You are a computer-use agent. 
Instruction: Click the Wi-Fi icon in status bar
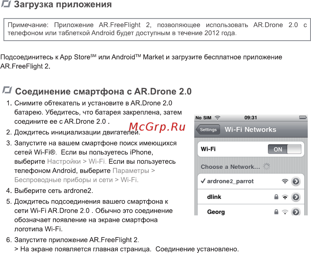click(218, 118)
